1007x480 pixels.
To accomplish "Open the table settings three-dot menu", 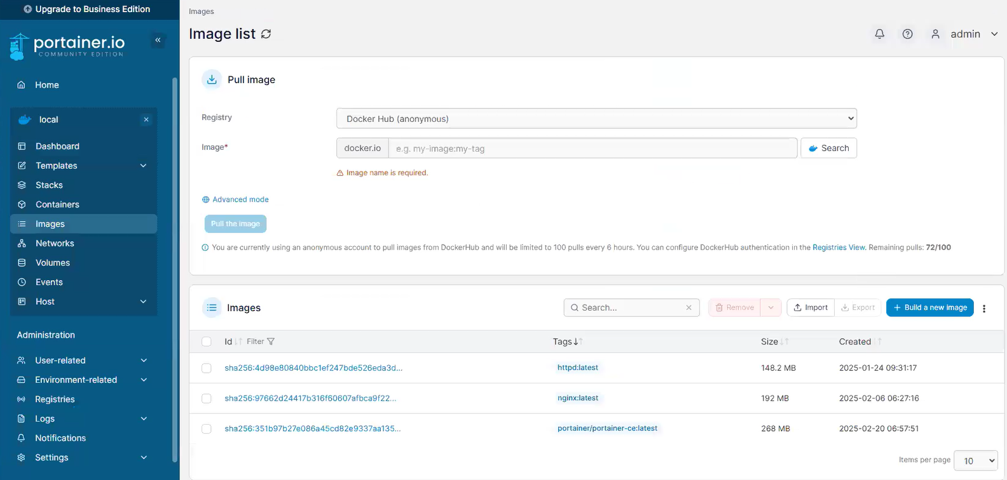I will click(984, 309).
